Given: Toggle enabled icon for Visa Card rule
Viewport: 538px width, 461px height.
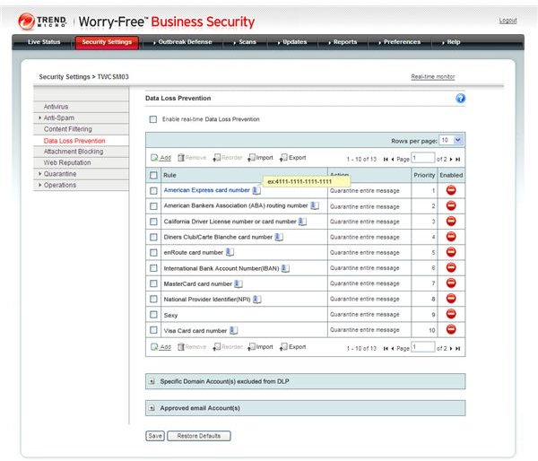Looking at the screenshot, I should (451, 329).
